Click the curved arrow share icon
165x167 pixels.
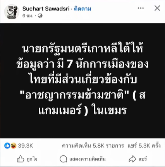[132, 159]
